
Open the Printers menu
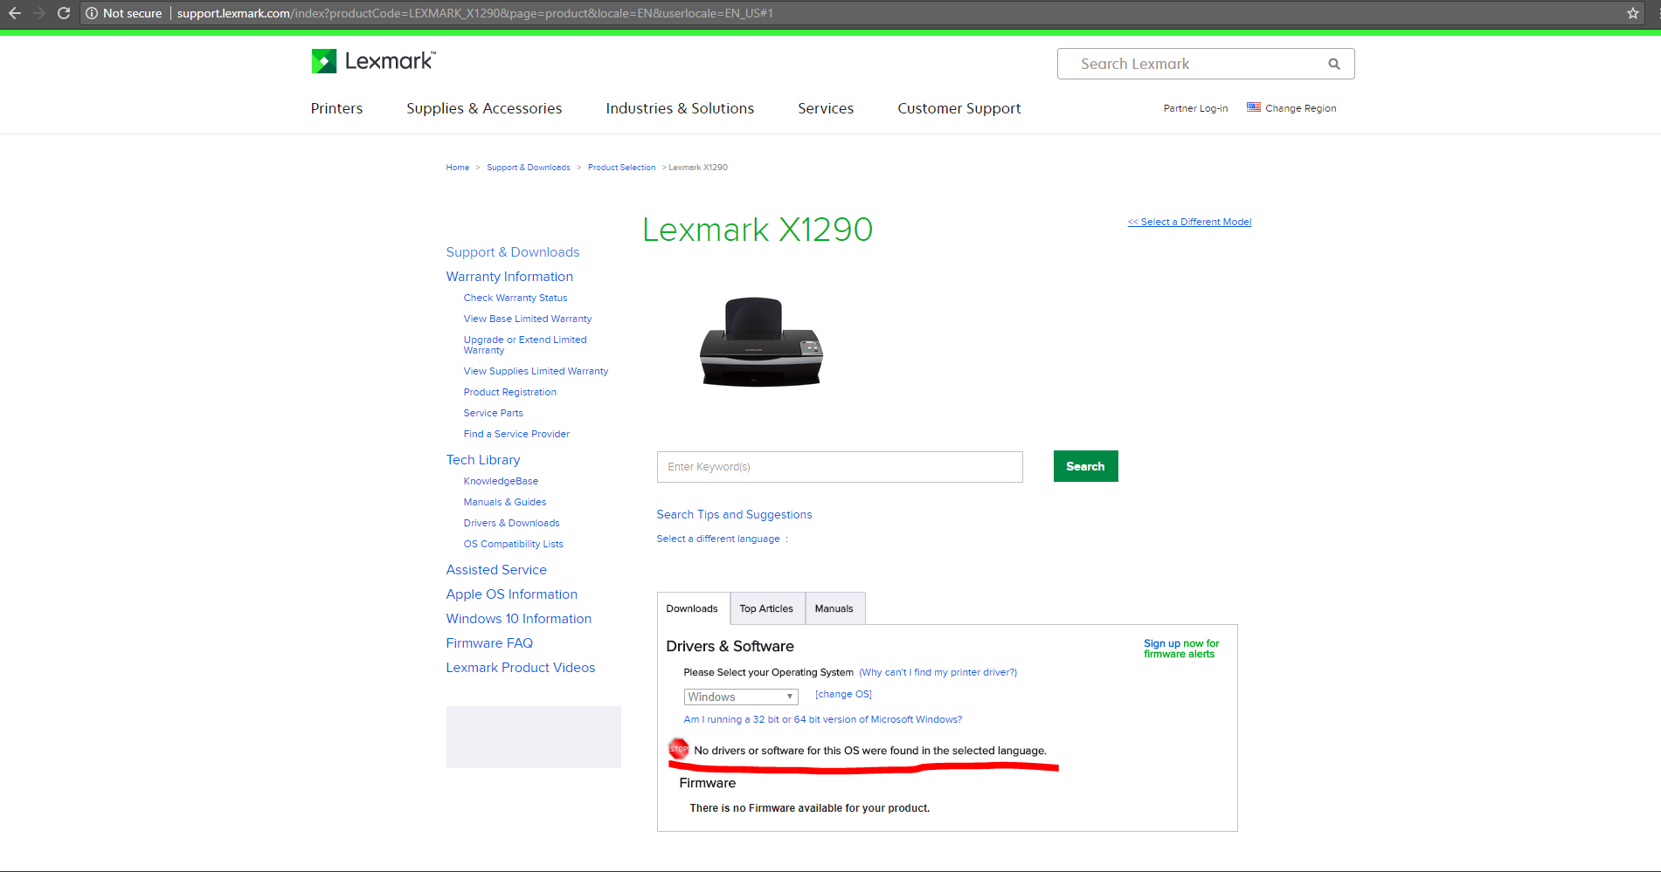[336, 108]
